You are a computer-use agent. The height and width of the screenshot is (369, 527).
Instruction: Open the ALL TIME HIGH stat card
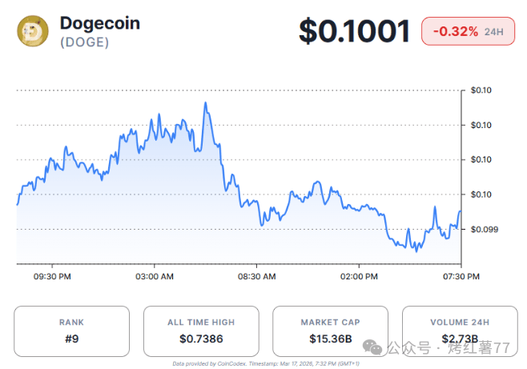[201, 331]
